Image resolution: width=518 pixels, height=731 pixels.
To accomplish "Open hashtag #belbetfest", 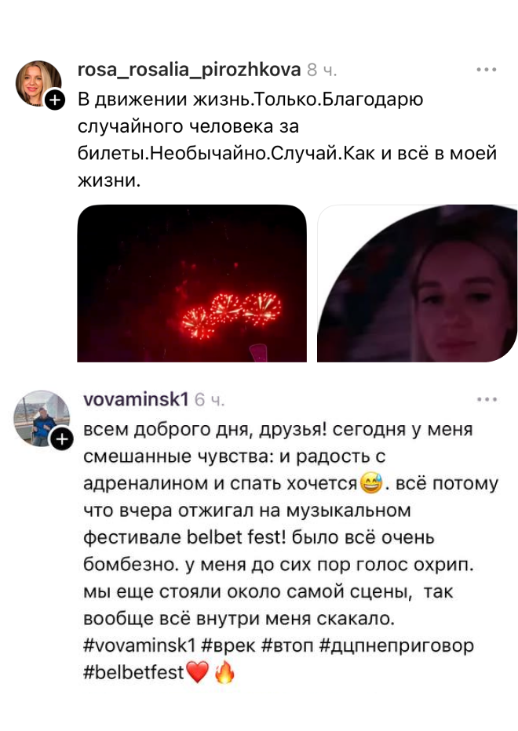I will pyautogui.click(x=133, y=672).
